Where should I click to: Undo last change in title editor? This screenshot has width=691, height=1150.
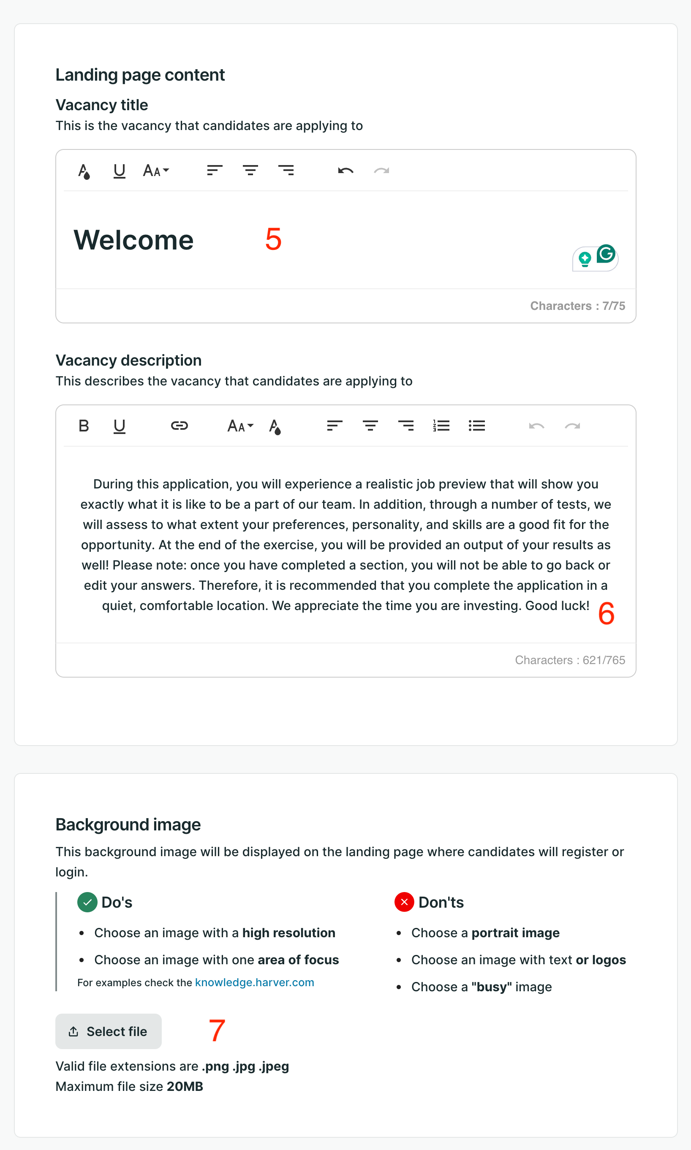345,171
